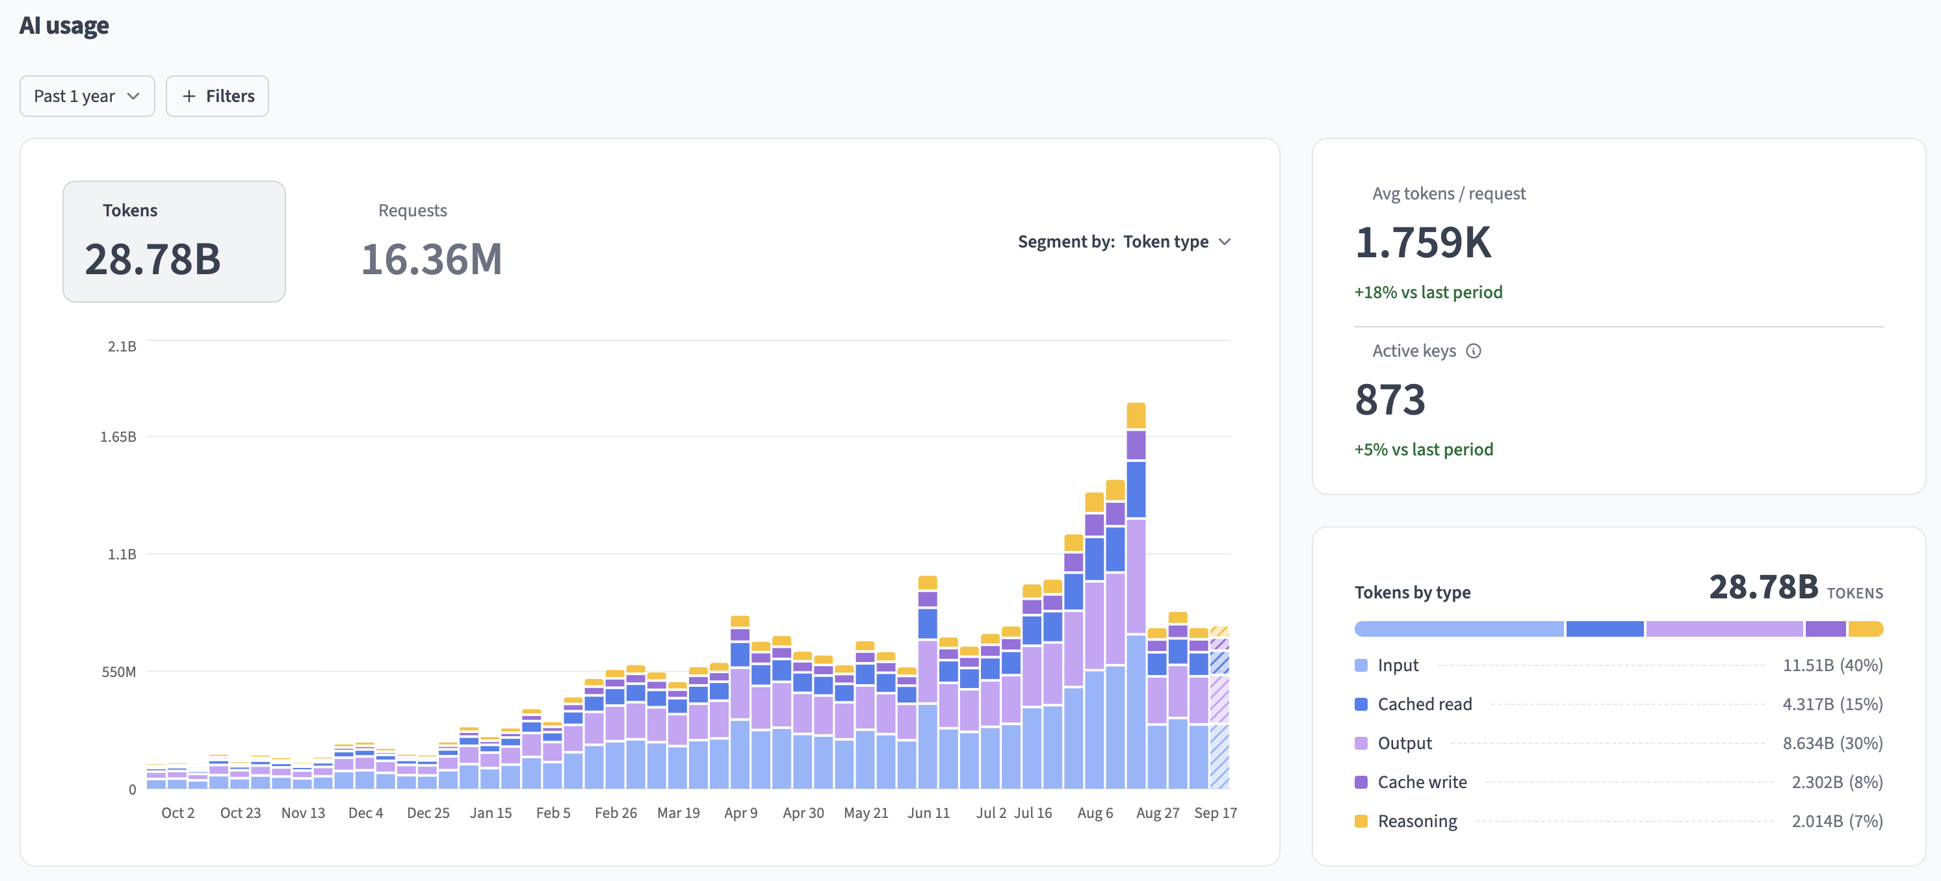Click the Input legend color swatch

click(1361, 665)
